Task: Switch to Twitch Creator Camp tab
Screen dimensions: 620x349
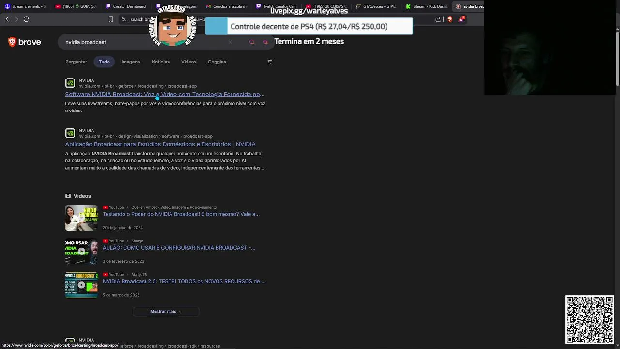Action: [276, 6]
